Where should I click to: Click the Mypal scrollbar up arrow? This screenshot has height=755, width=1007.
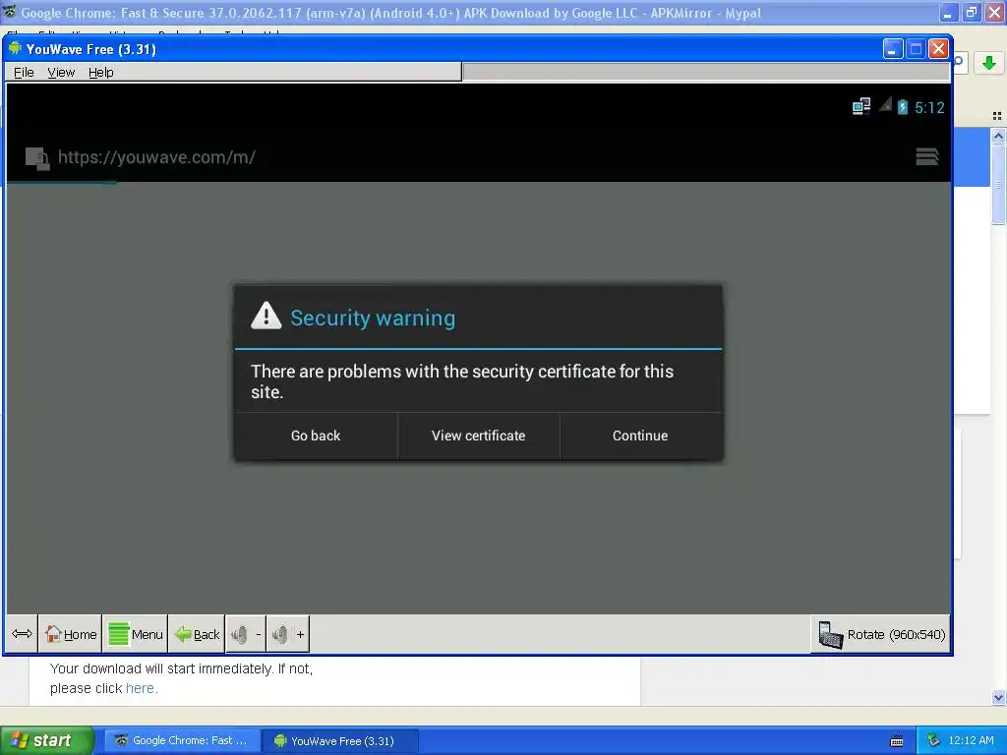pos(998,136)
